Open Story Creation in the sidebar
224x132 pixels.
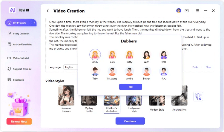pyautogui.click(x=21, y=34)
